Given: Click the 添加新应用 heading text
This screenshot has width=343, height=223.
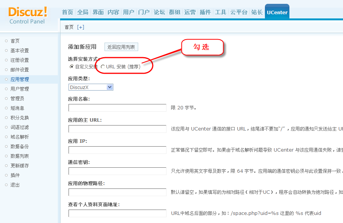Looking at the screenshot, I should tap(82, 47).
